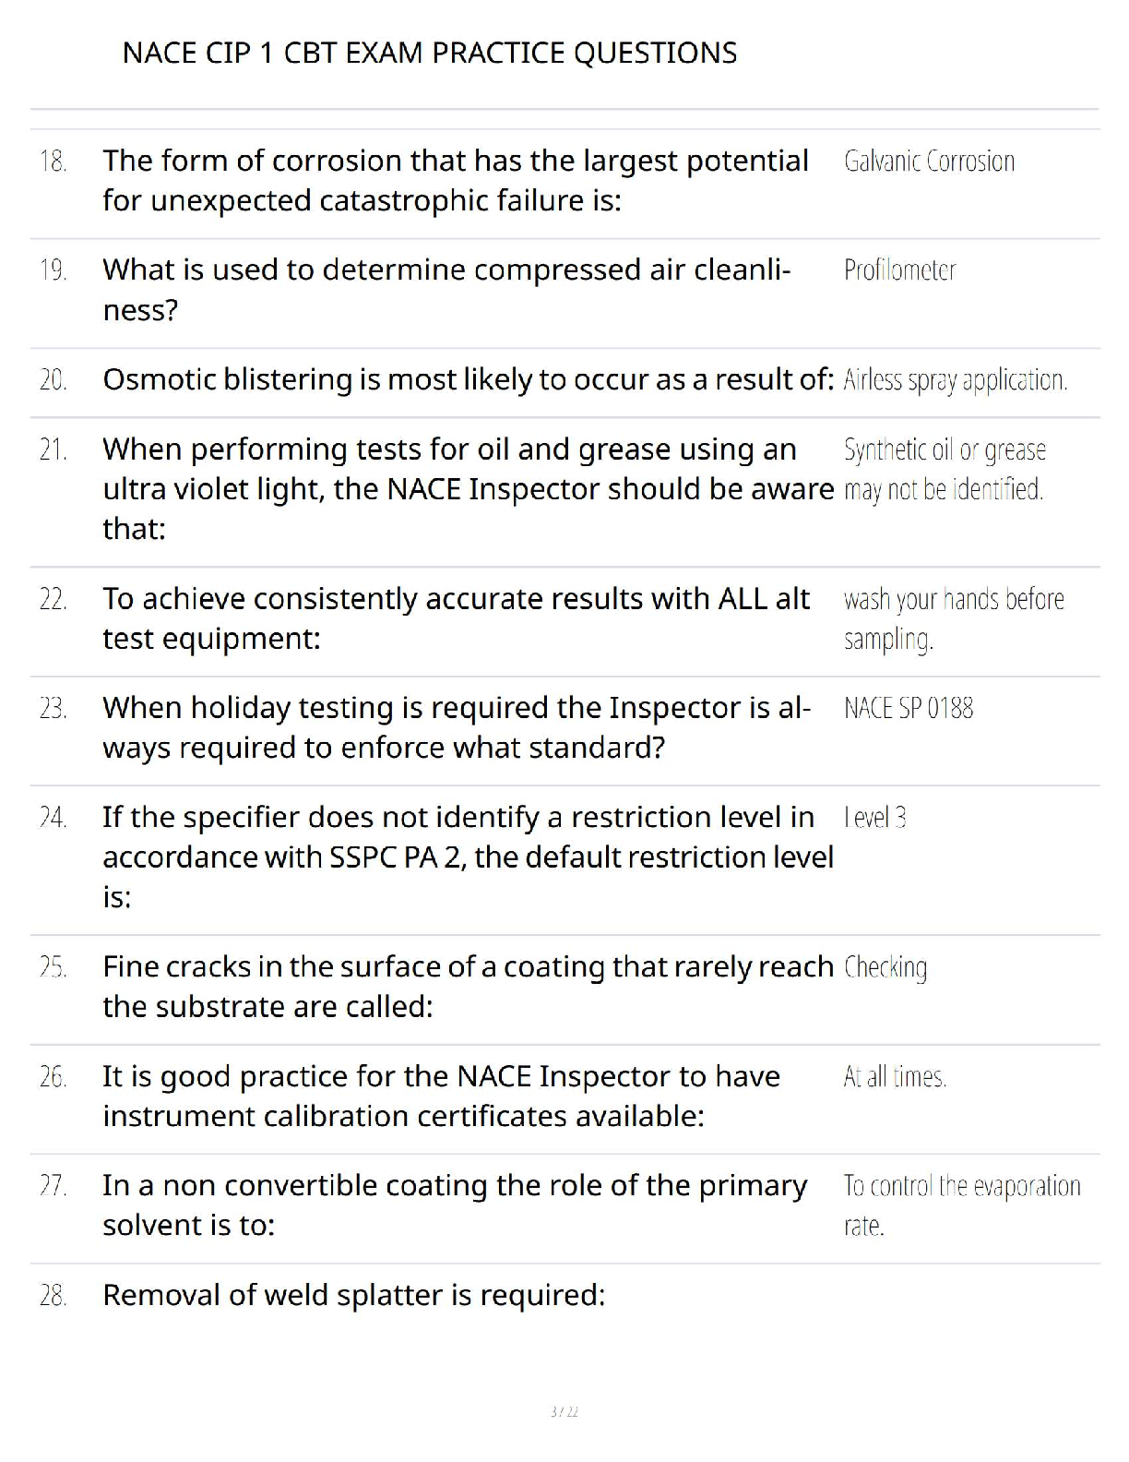The image size is (1129, 1462).
Task: Select question 26 about calibration certificates
Action: pos(441,1096)
